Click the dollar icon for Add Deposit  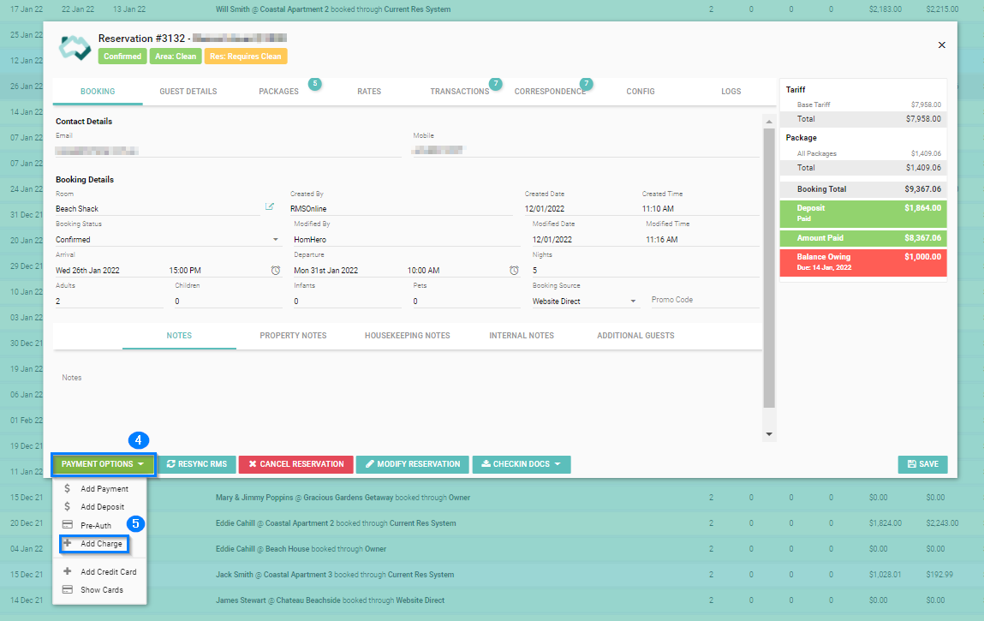[68, 506]
